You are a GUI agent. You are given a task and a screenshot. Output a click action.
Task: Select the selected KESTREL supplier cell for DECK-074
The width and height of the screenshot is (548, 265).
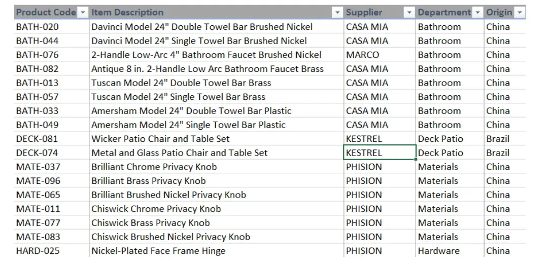[x=380, y=153]
